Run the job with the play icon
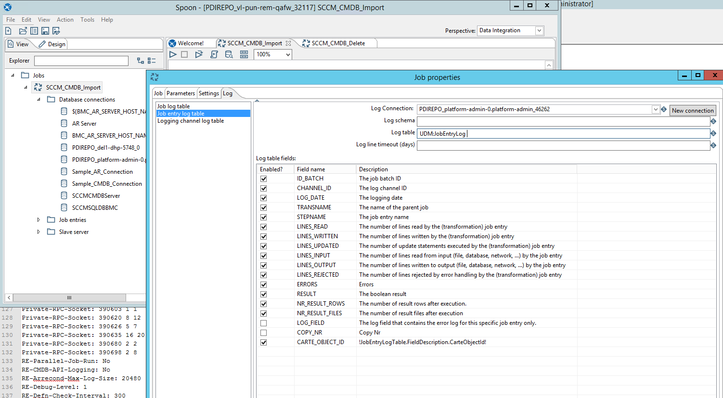This screenshot has height=398, width=723. [x=173, y=54]
